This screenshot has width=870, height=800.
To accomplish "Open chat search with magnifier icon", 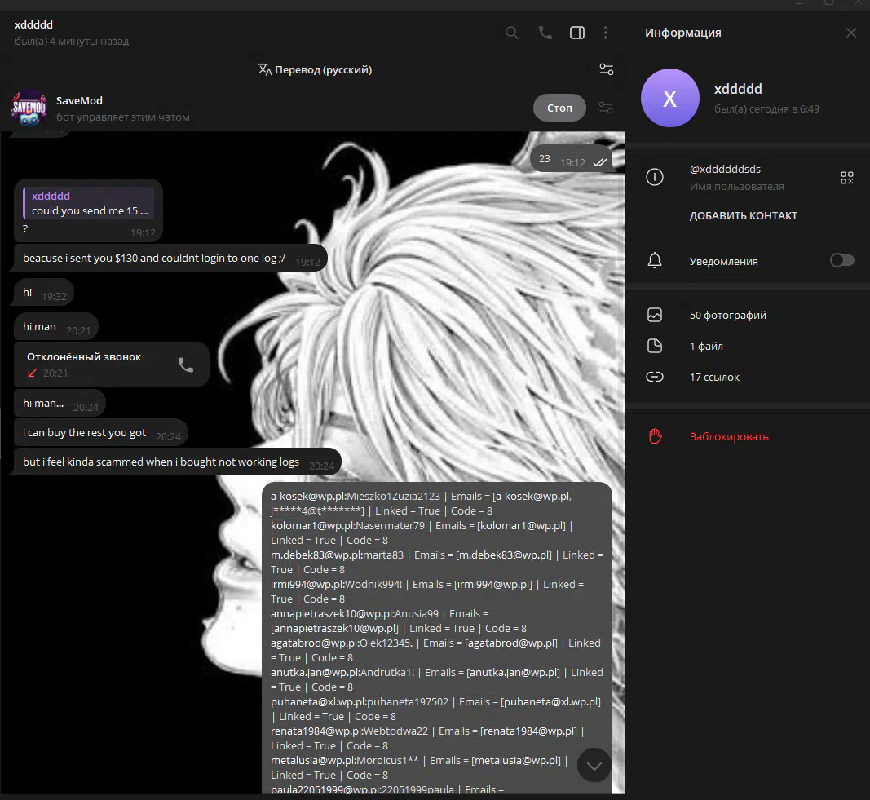I will pos(512,33).
